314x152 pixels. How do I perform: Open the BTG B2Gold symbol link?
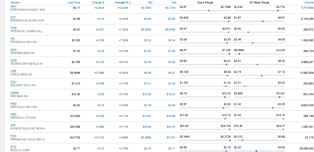13,147
